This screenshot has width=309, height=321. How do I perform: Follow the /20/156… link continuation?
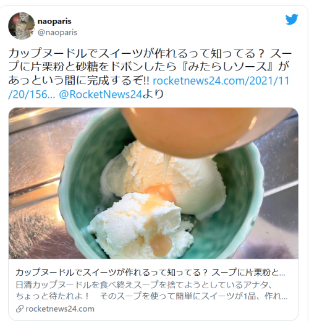tap(32, 95)
